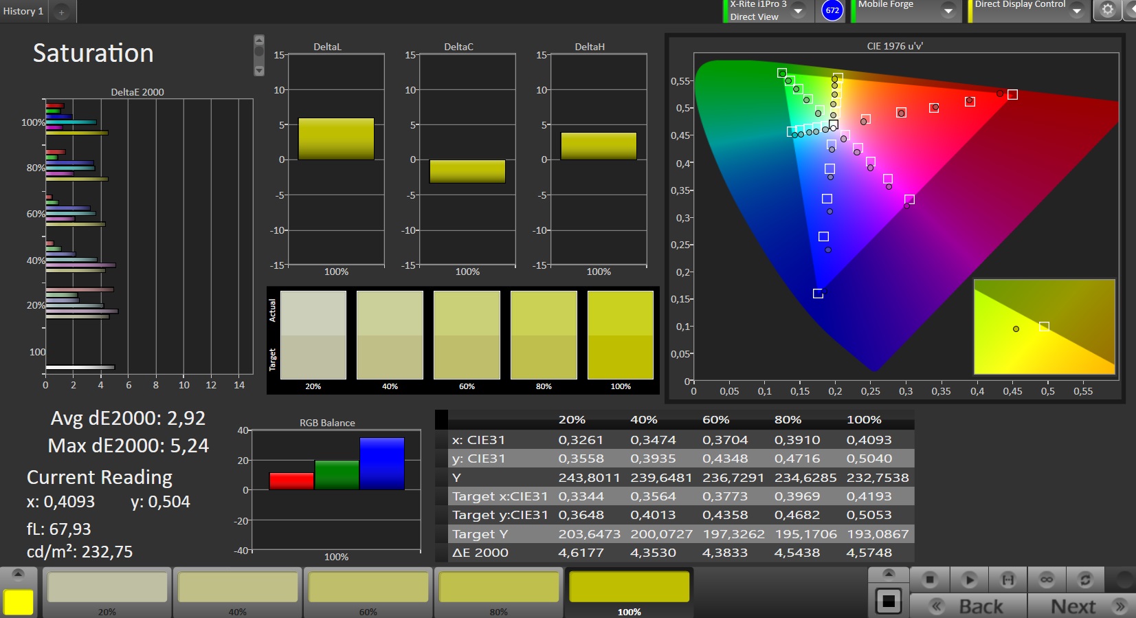Select the 80% saturation patch in bottom strip
The height and width of the screenshot is (618, 1136).
tap(499, 593)
